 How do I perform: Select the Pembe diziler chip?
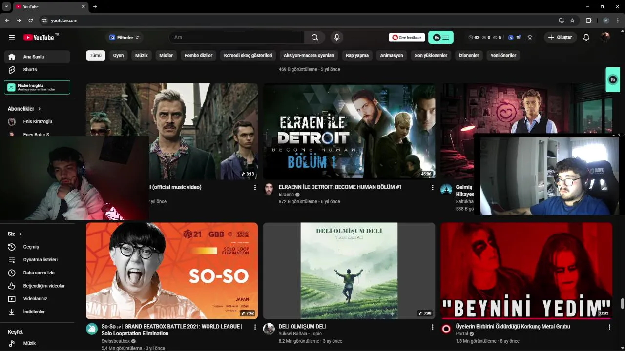tap(198, 55)
